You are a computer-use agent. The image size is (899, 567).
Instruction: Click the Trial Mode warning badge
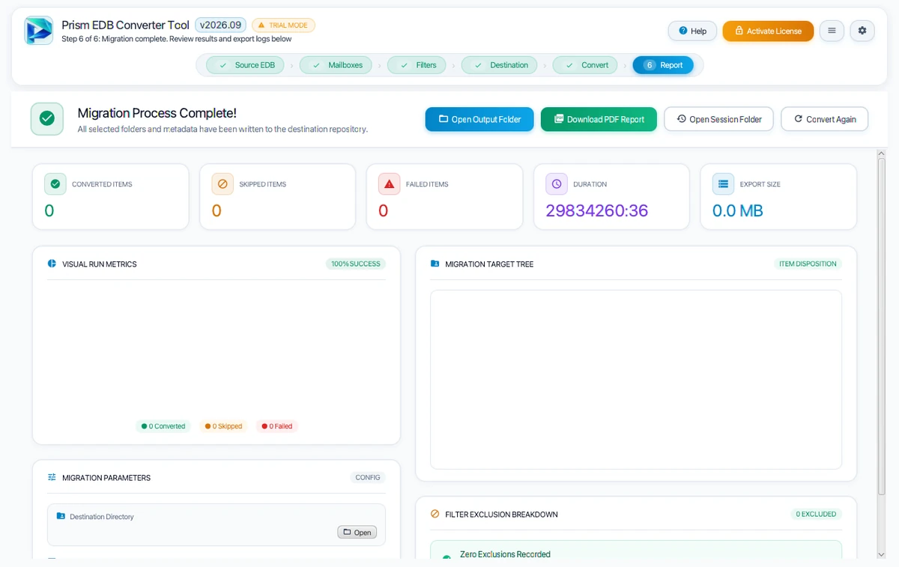[x=283, y=25]
